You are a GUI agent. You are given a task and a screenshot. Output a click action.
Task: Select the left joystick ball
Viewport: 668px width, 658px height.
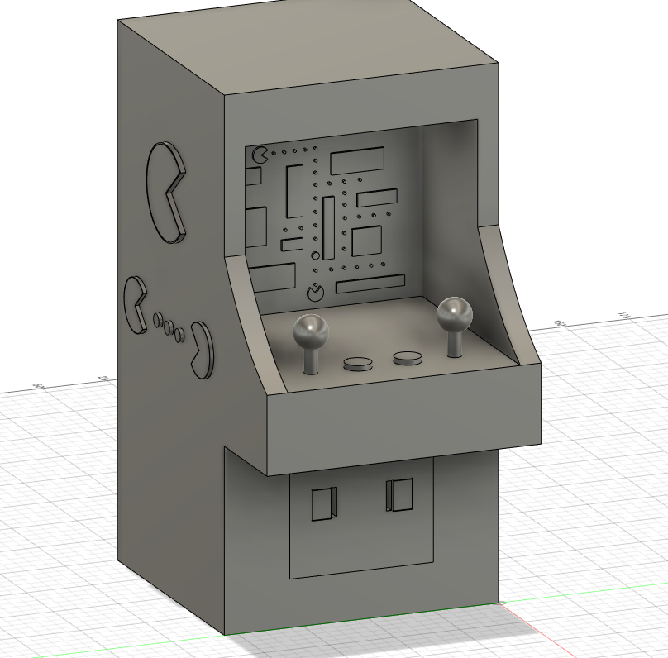pos(311,331)
